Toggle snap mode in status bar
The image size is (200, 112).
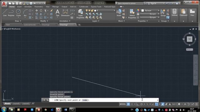pyautogui.click(x=132, y=104)
